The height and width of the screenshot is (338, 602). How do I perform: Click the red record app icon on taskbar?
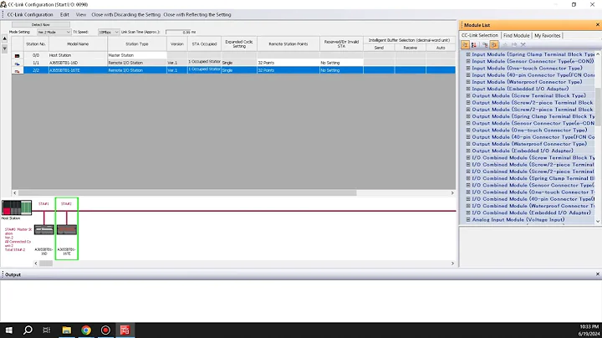(105, 330)
